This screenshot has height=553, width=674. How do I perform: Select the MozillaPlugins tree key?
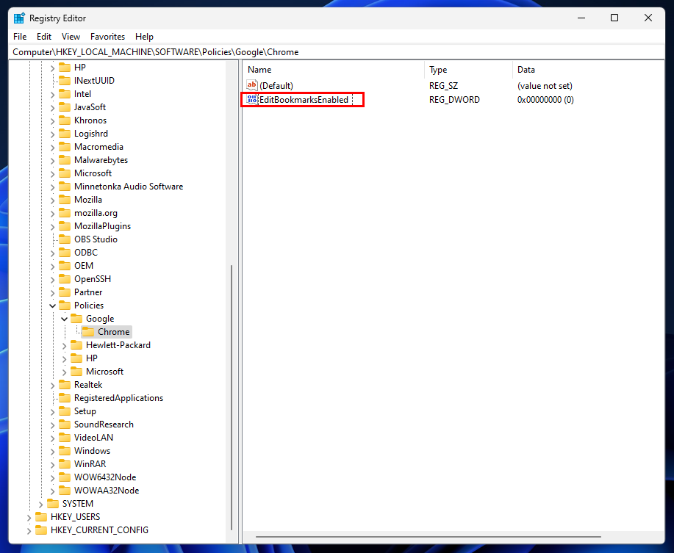coord(102,226)
